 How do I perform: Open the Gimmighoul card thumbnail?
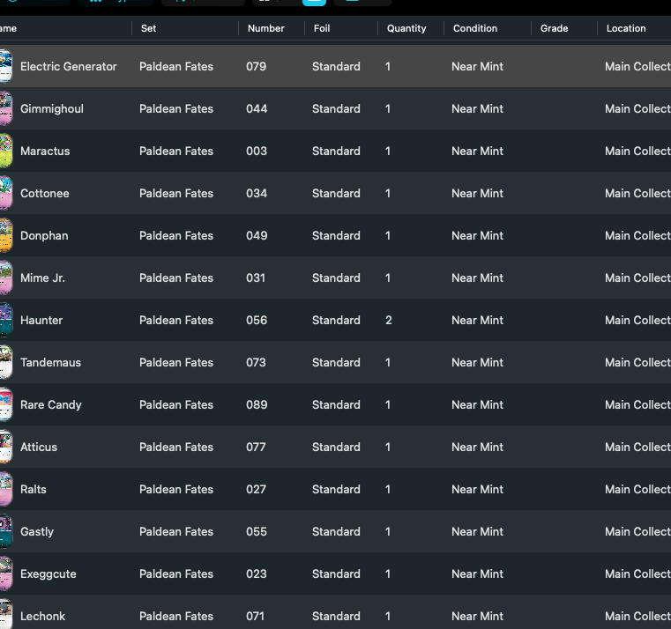(x=6, y=108)
